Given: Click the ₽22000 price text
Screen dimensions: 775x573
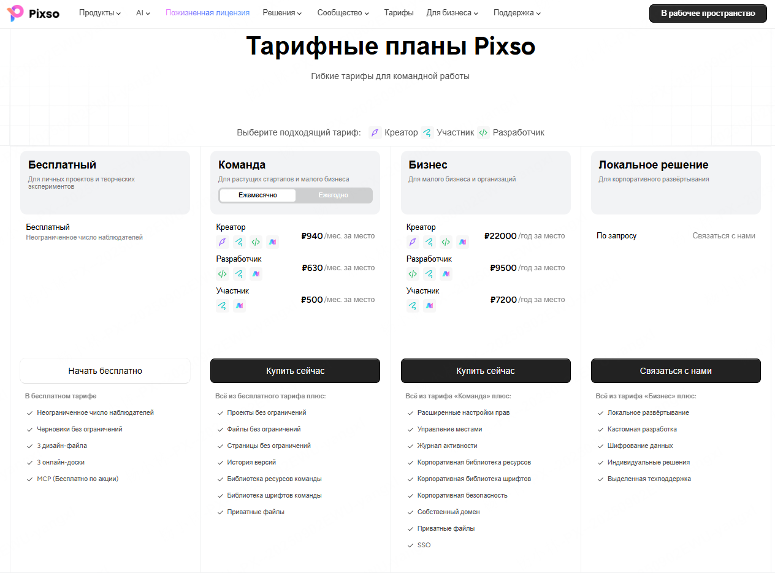Looking at the screenshot, I should [x=500, y=236].
